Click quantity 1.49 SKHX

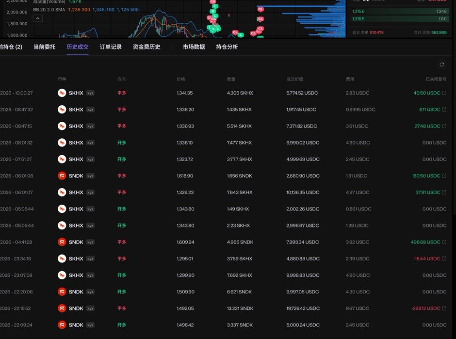(x=238, y=209)
